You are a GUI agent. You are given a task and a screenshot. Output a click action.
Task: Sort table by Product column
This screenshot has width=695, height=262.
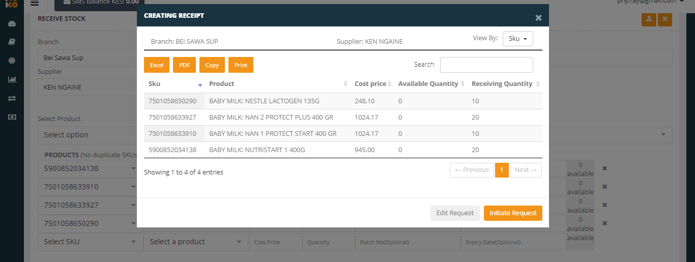point(277,84)
